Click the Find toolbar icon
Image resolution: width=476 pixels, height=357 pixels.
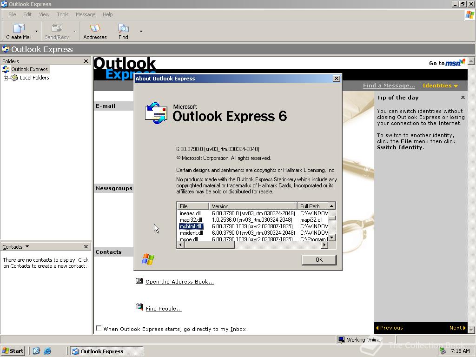[x=123, y=31]
